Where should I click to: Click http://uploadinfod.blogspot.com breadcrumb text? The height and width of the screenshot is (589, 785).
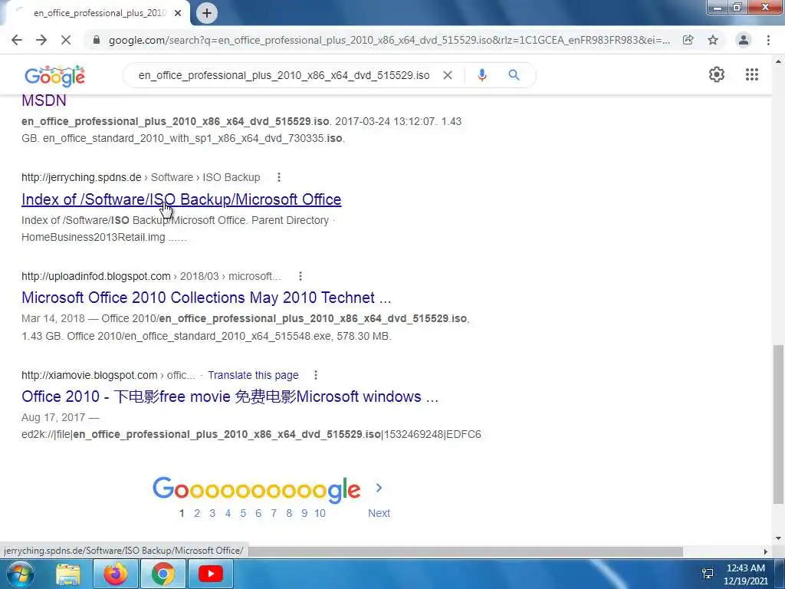coord(96,276)
